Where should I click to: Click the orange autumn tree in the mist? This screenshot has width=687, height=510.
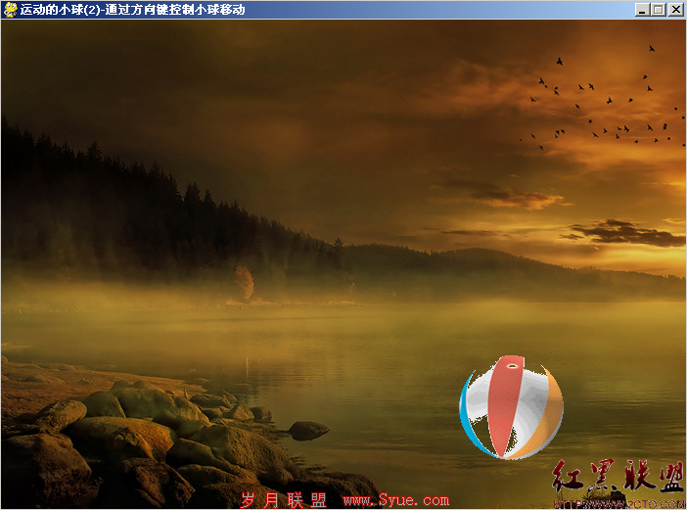[245, 283]
